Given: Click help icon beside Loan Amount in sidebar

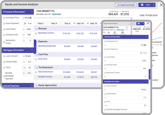Looking at the screenshot, I should [4, 56].
